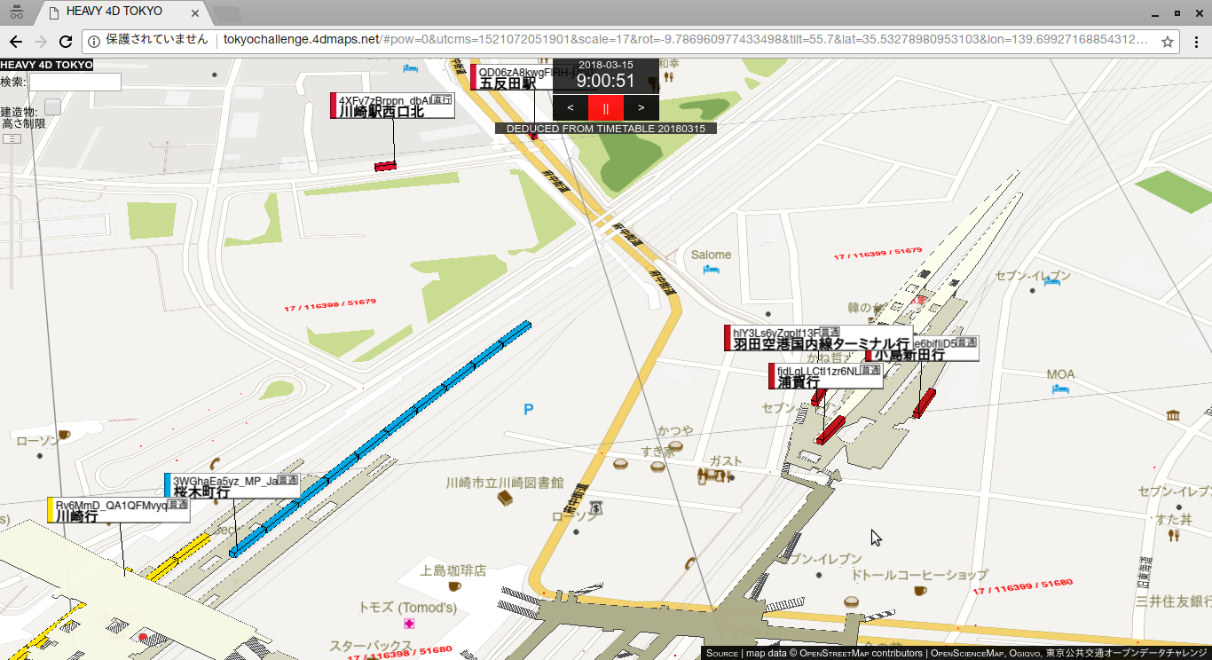Bookmark this page with the star
Image resolution: width=1212 pixels, height=660 pixels.
point(1168,41)
